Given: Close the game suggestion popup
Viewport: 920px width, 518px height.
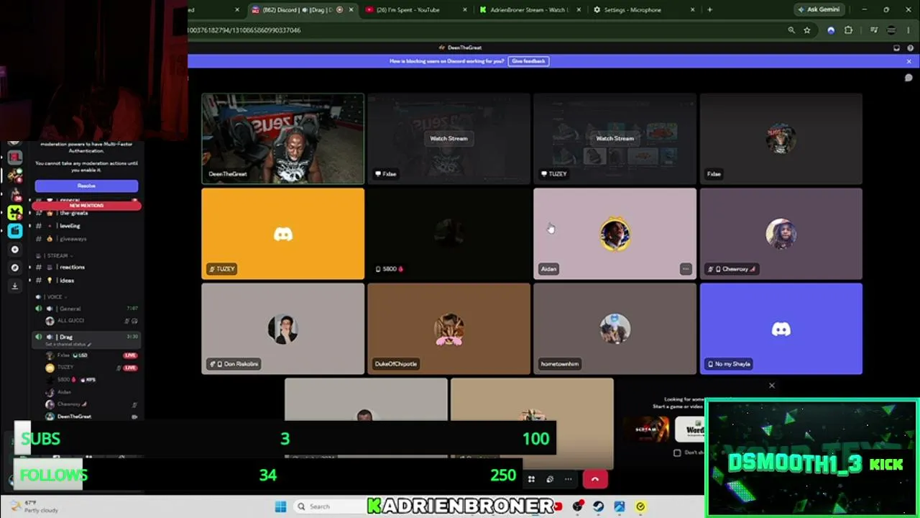Looking at the screenshot, I should pos(772,386).
